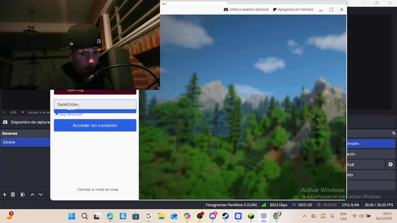Zoom out the OBS preview
Screen dimensions: 397x223
click(4, 112)
